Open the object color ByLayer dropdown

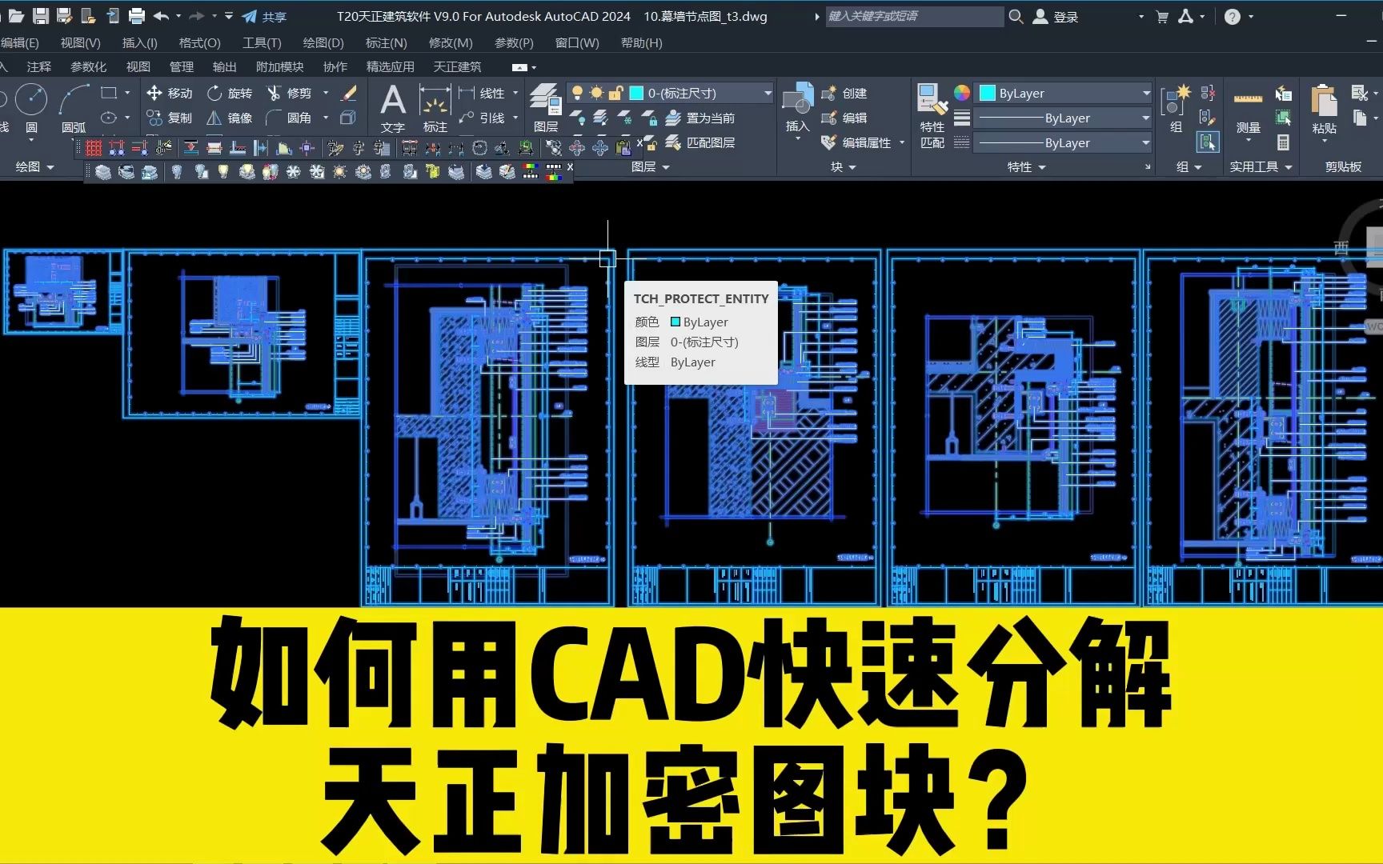pyautogui.click(x=1064, y=93)
